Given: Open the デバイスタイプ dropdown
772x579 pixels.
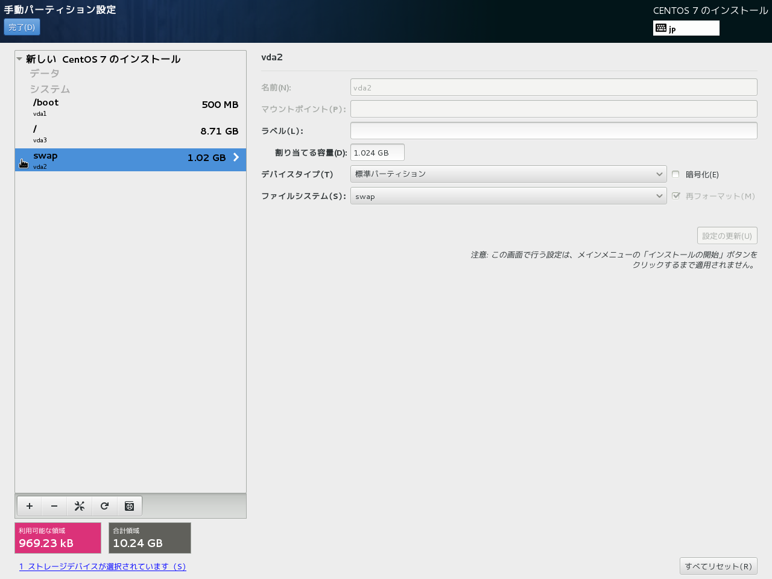Looking at the screenshot, I should (508, 174).
